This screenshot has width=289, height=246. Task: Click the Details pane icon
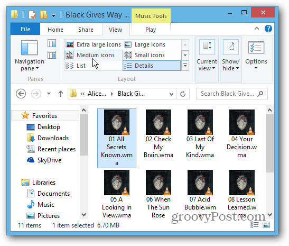coord(52,55)
